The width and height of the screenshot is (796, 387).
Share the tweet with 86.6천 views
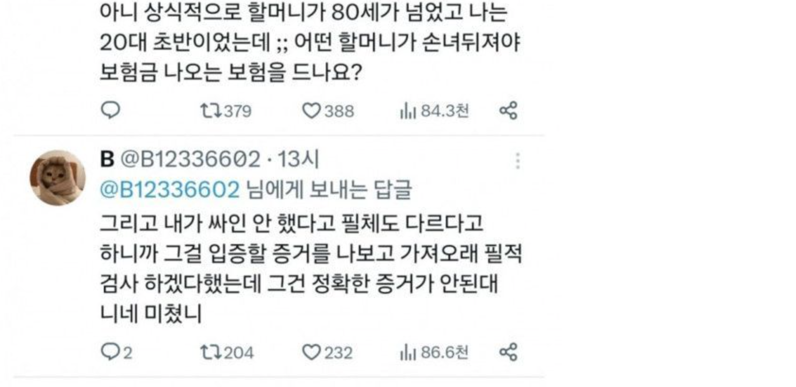point(508,352)
